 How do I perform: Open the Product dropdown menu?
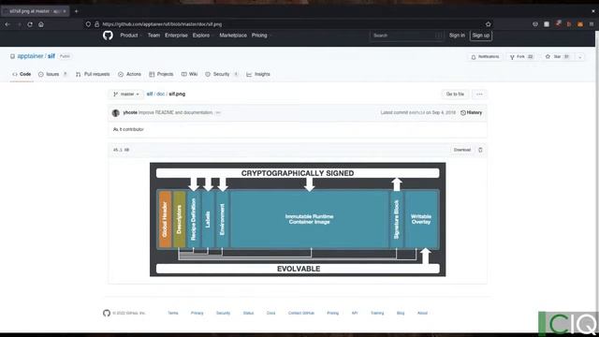coord(131,36)
